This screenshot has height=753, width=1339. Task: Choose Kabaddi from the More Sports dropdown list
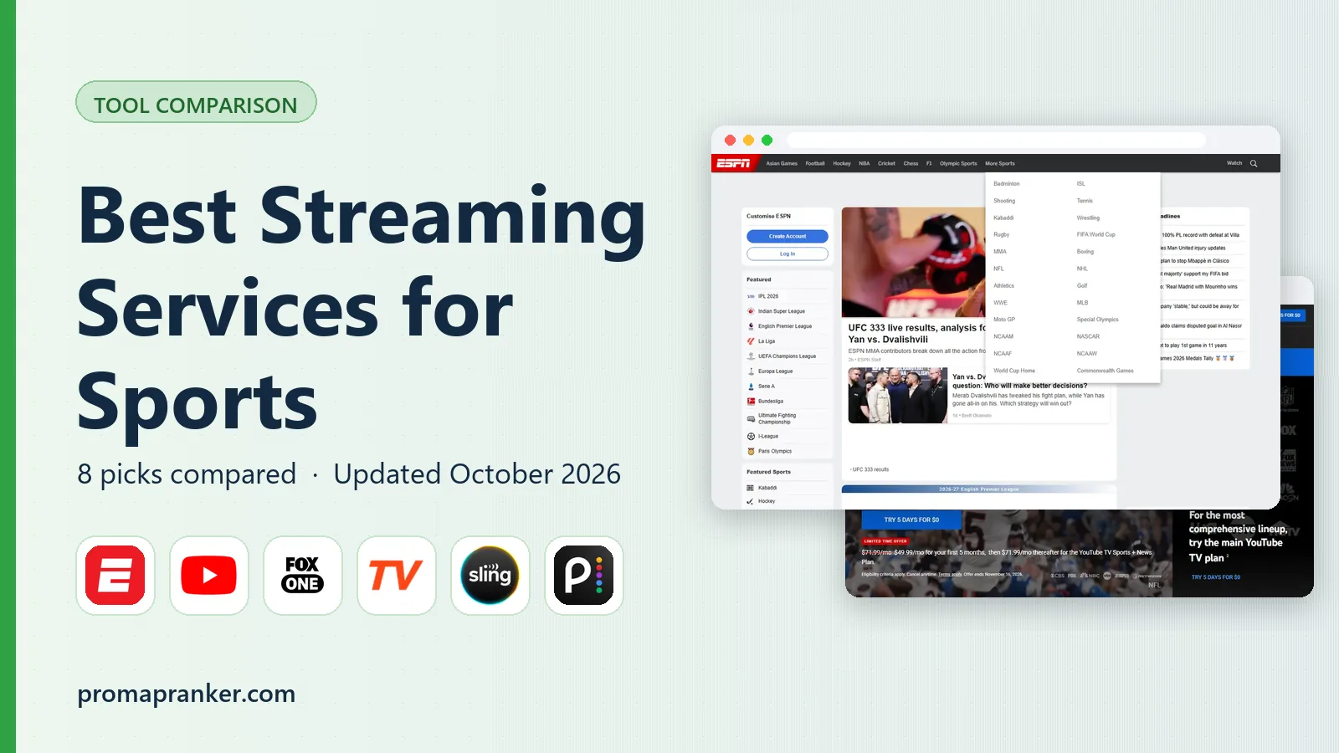[1003, 218]
